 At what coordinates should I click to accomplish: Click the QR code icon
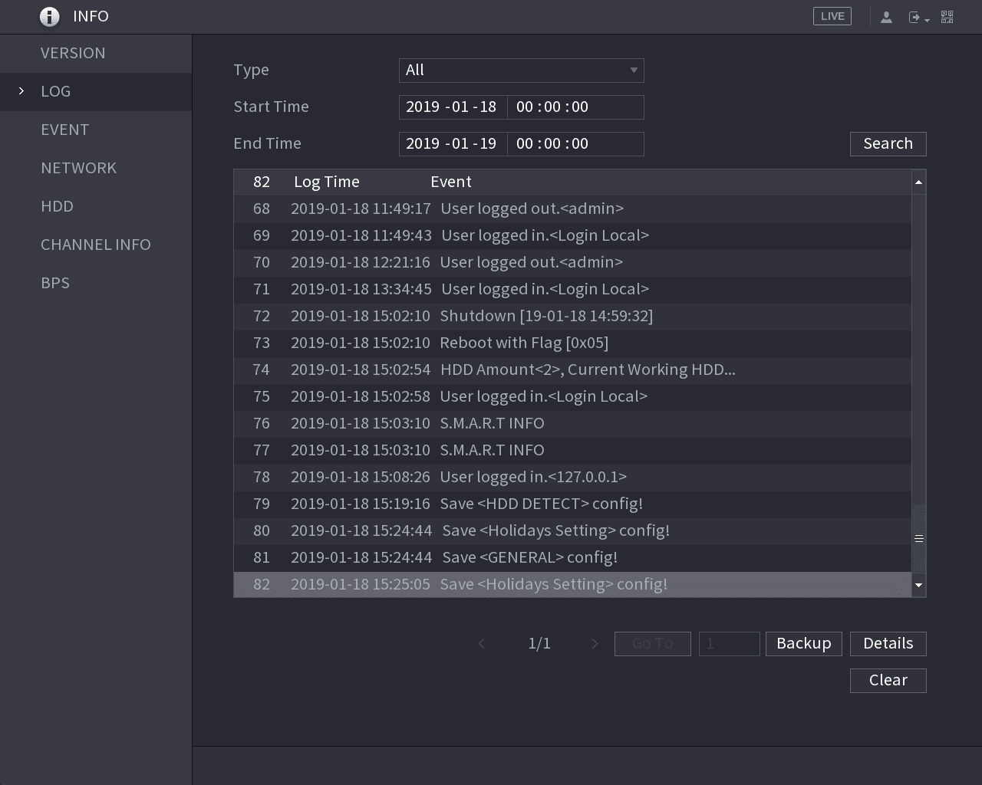coord(947,17)
